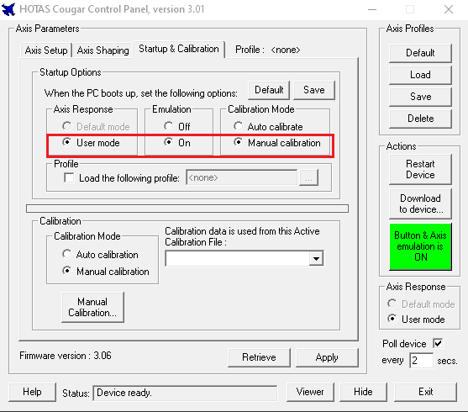Switch to the Axis Setup tab
Viewport: 468px width, 412px height.
46,50
